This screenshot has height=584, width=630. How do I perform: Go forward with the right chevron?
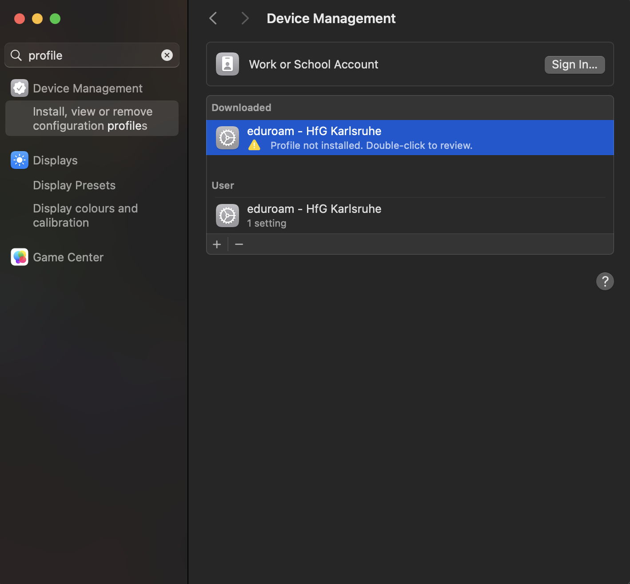244,18
